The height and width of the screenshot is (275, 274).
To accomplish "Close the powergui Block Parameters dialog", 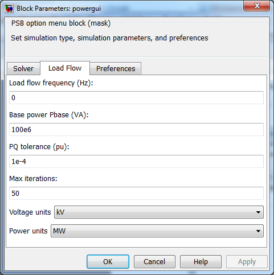I will pyautogui.click(x=256, y=6).
